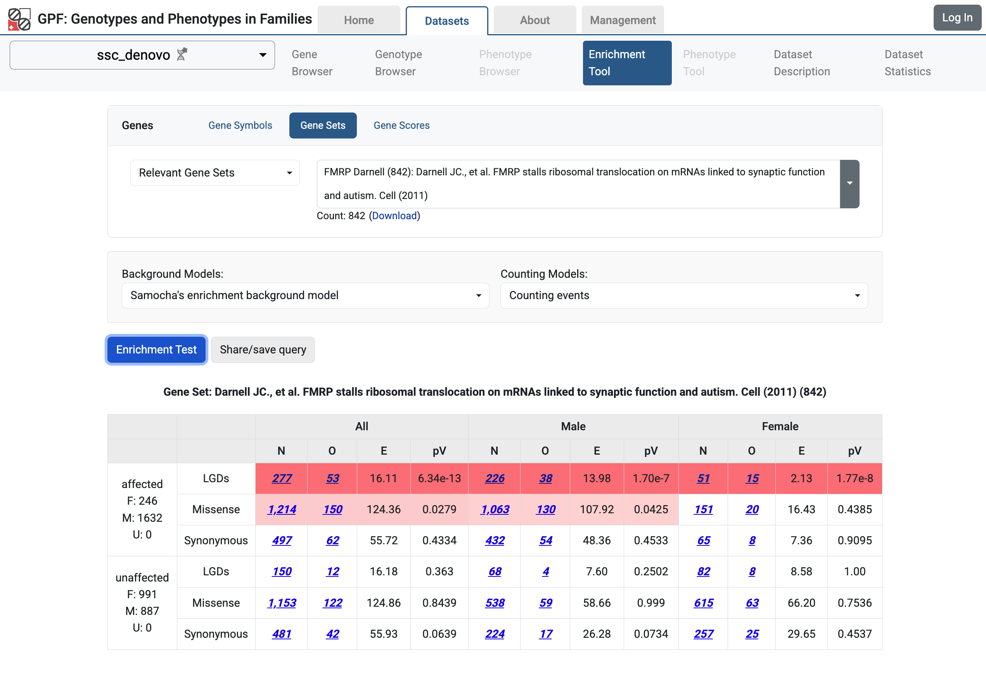Select the Gene Scores option
This screenshot has height=682, width=986.
(401, 125)
